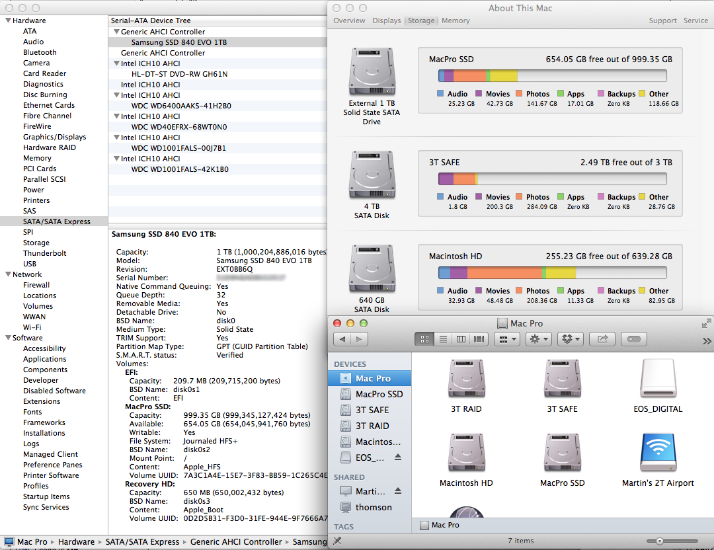Open EOS_DIGITAL card icon in Finder
This screenshot has height=550, width=714.
[658, 379]
